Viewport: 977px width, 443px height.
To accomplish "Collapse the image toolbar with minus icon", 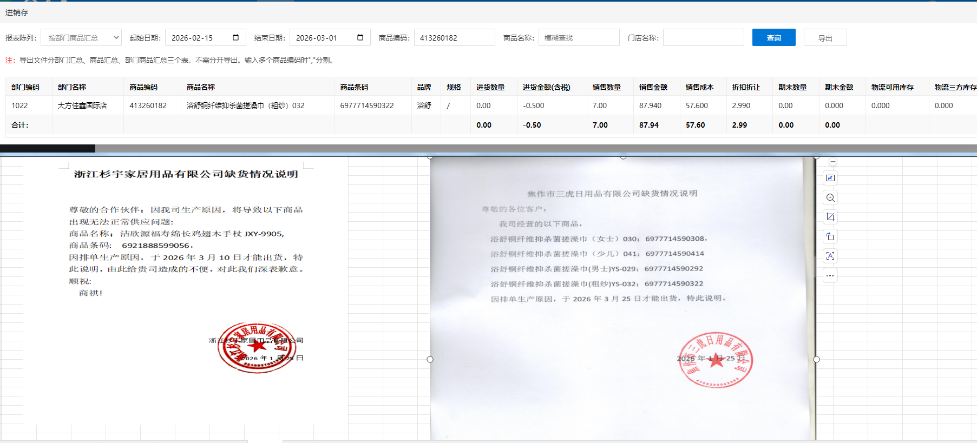I will [x=833, y=162].
